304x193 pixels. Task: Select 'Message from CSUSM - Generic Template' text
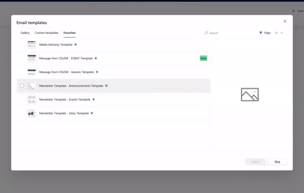pos(67,72)
